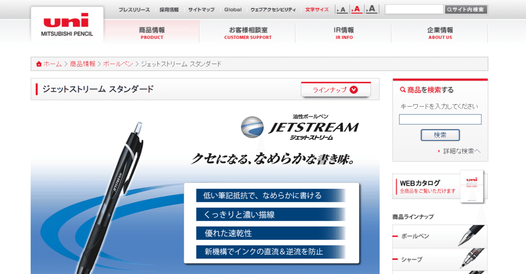The image size is (526, 274).
Task: Click the WEB catalog booklet thumbnail
Action: 472,187
